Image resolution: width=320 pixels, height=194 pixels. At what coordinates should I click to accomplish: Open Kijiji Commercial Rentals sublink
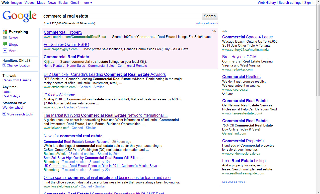pos(132,66)
